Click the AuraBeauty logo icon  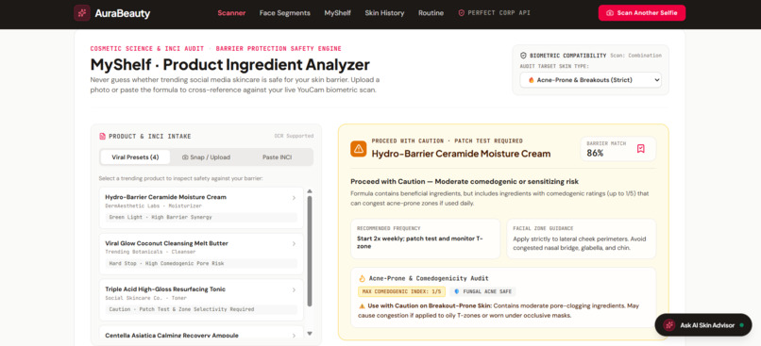[x=82, y=13]
